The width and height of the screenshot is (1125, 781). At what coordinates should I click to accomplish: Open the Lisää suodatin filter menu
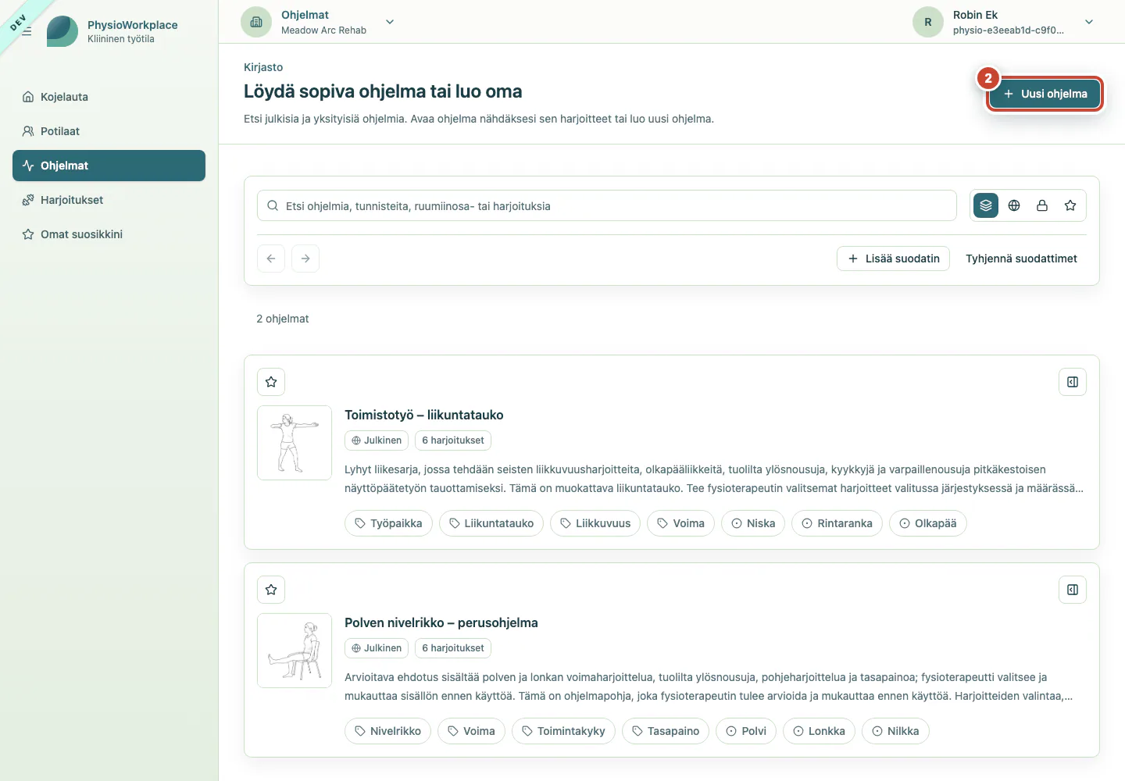click(x=893, y=259)
